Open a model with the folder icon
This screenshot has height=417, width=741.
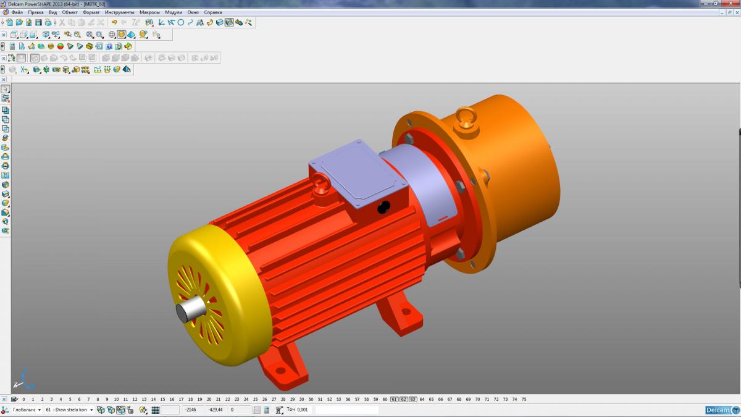(19, 22)
